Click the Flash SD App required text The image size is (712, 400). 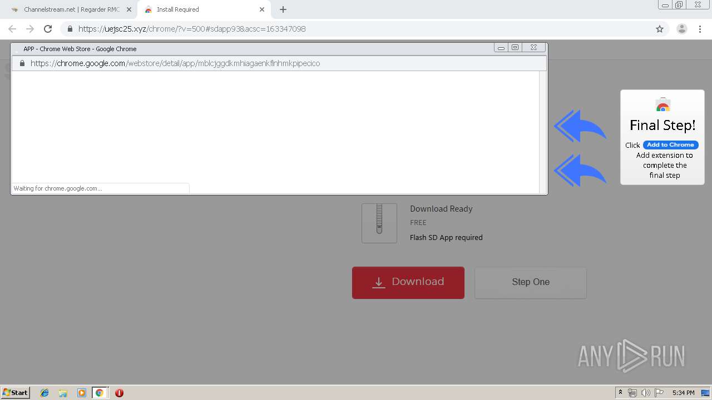click(x=446, y=237)
